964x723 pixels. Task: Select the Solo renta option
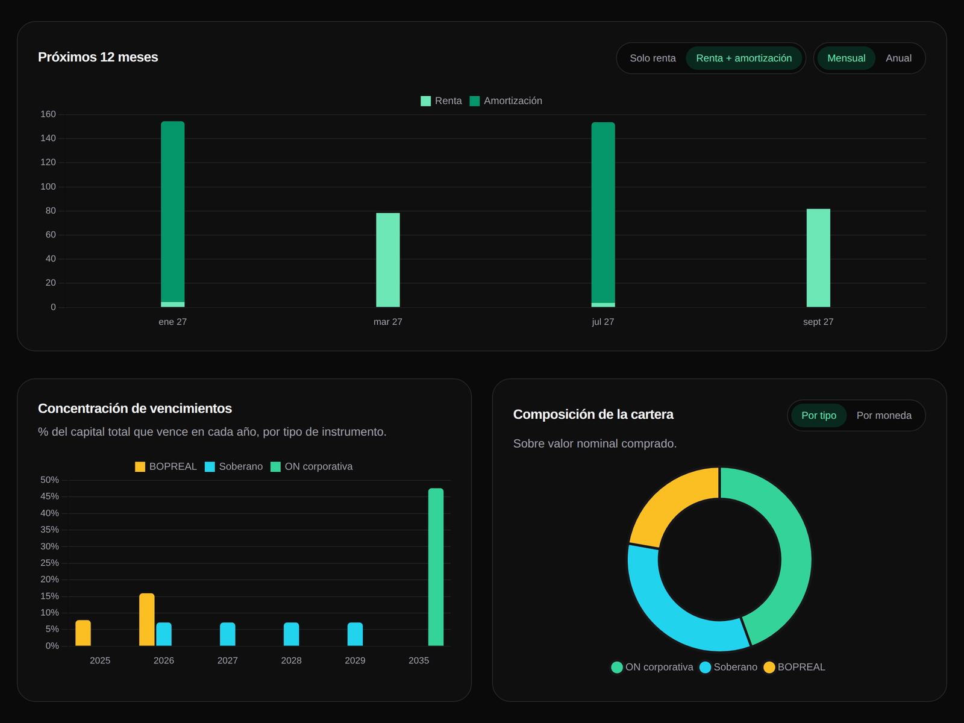point(653,58)
